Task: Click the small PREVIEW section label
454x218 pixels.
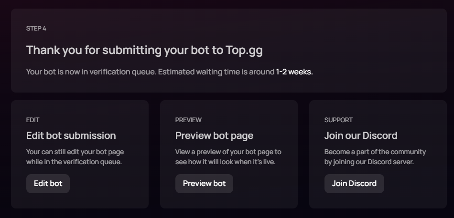Action: 188,120
